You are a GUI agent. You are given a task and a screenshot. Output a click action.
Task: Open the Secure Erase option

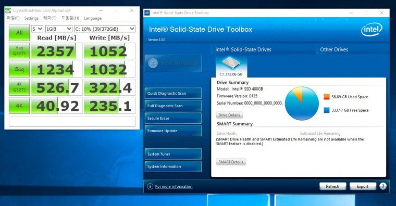[x=173, y=118]
